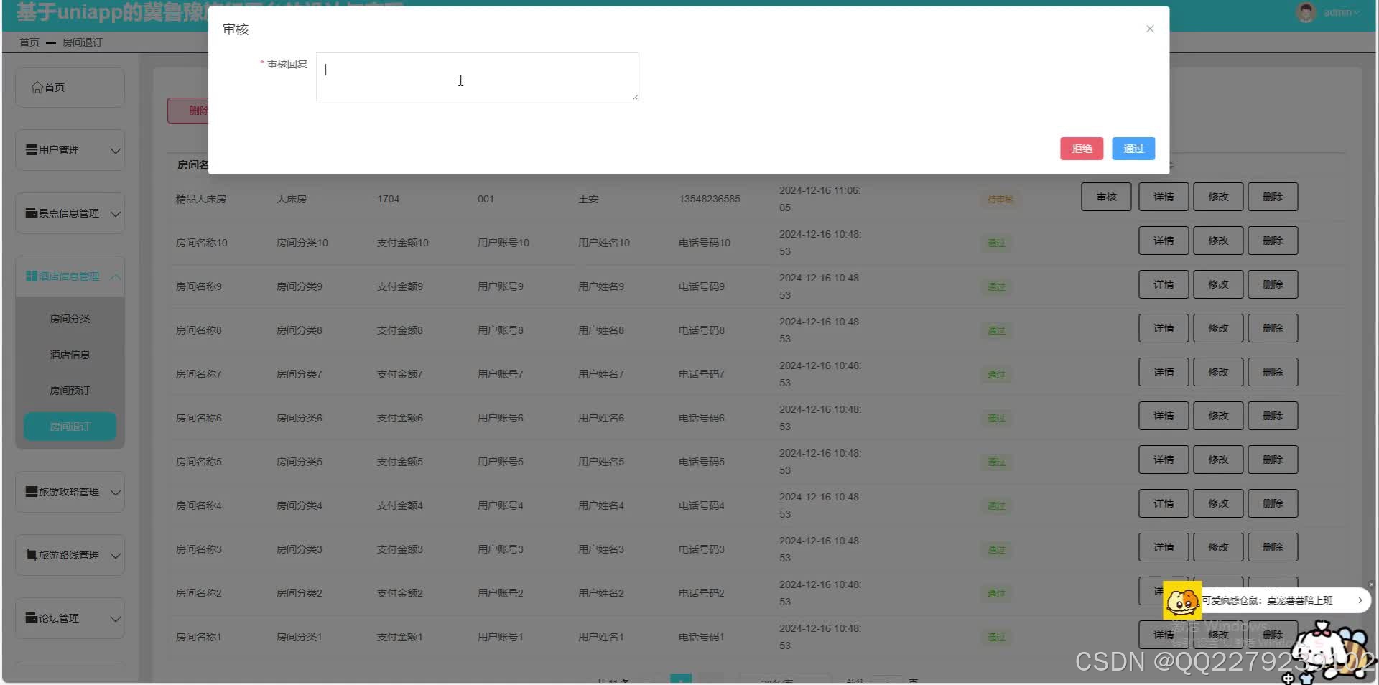The image size is (1379, 685).
Task: Click the 论坛管理 sidebar icon
Action: (30, 618)
